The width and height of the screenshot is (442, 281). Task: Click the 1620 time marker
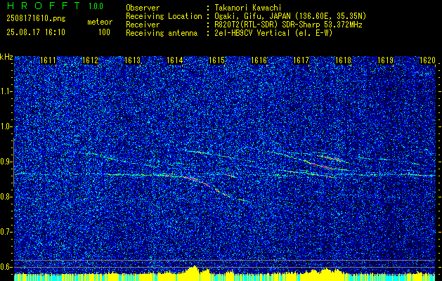(427, 60)
